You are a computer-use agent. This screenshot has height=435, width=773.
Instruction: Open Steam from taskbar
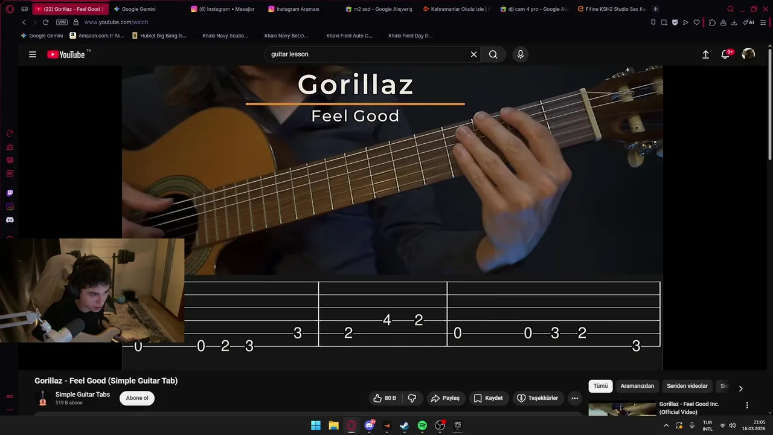(405, 425)
